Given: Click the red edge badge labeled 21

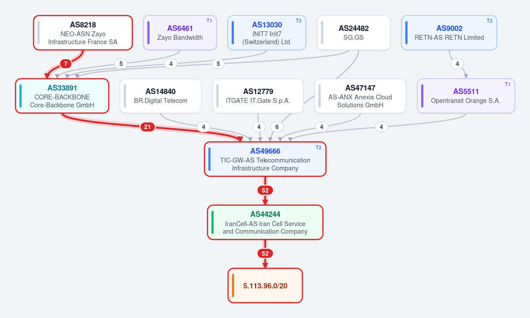Looking at the screenshot, I should [147, 127].
